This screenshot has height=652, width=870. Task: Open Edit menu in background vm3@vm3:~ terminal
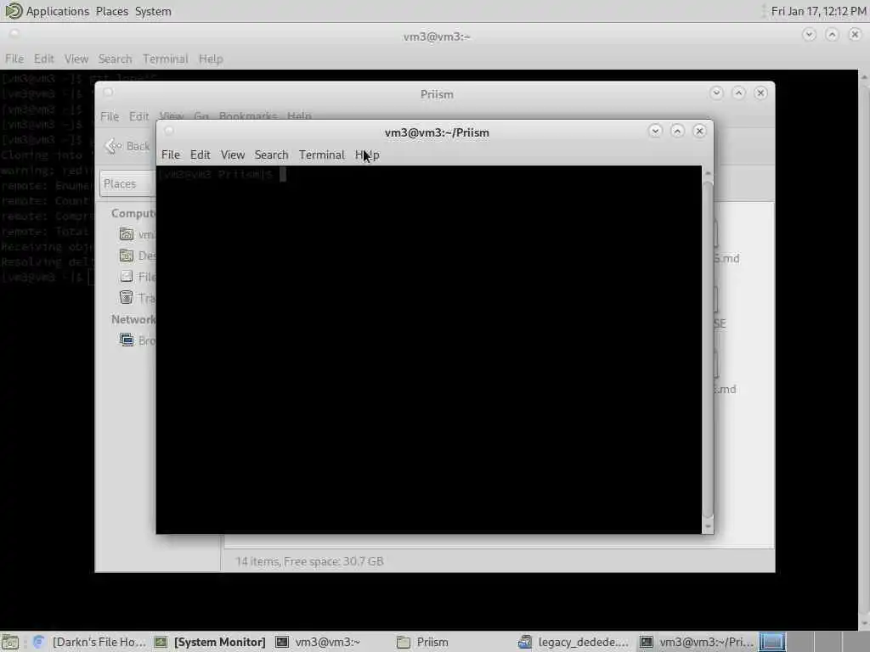pos(44,59)
